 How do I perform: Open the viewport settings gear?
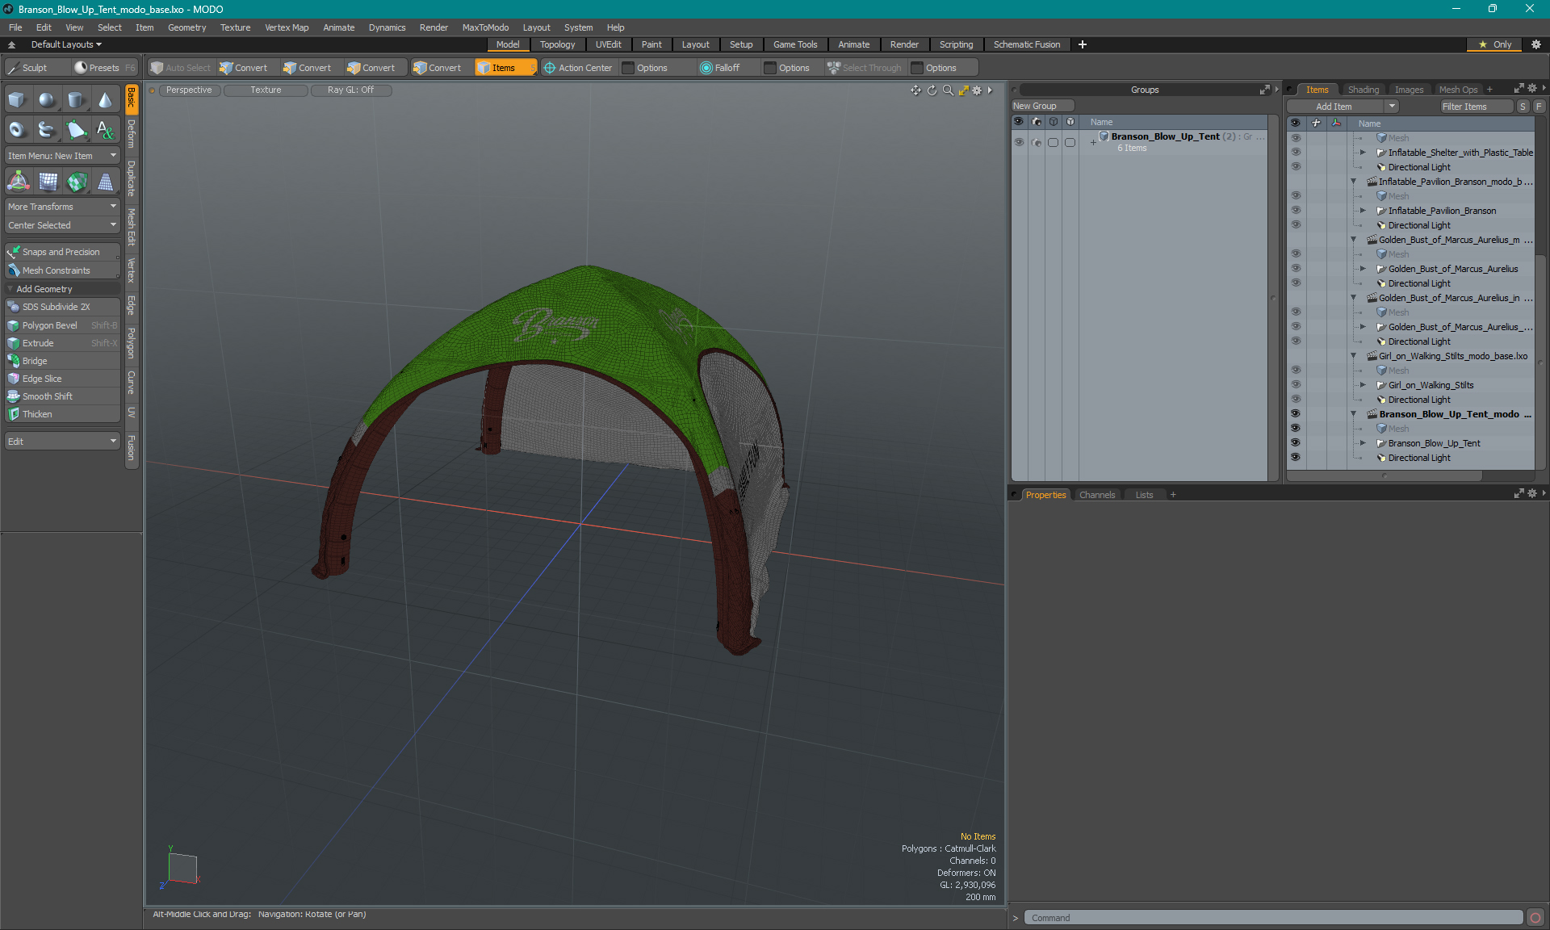coord(977,90)
